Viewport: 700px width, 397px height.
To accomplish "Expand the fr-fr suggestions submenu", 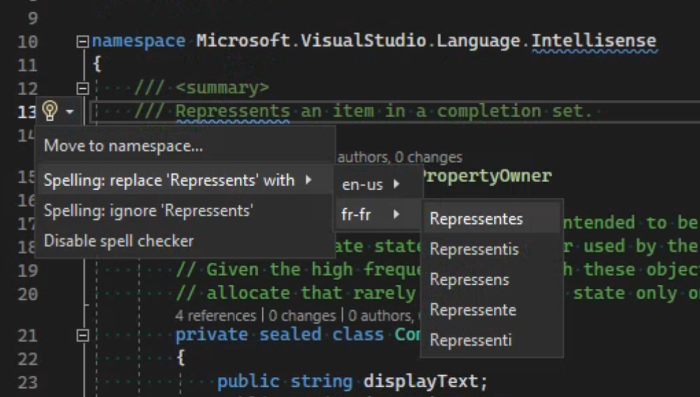I will (363, 214).
